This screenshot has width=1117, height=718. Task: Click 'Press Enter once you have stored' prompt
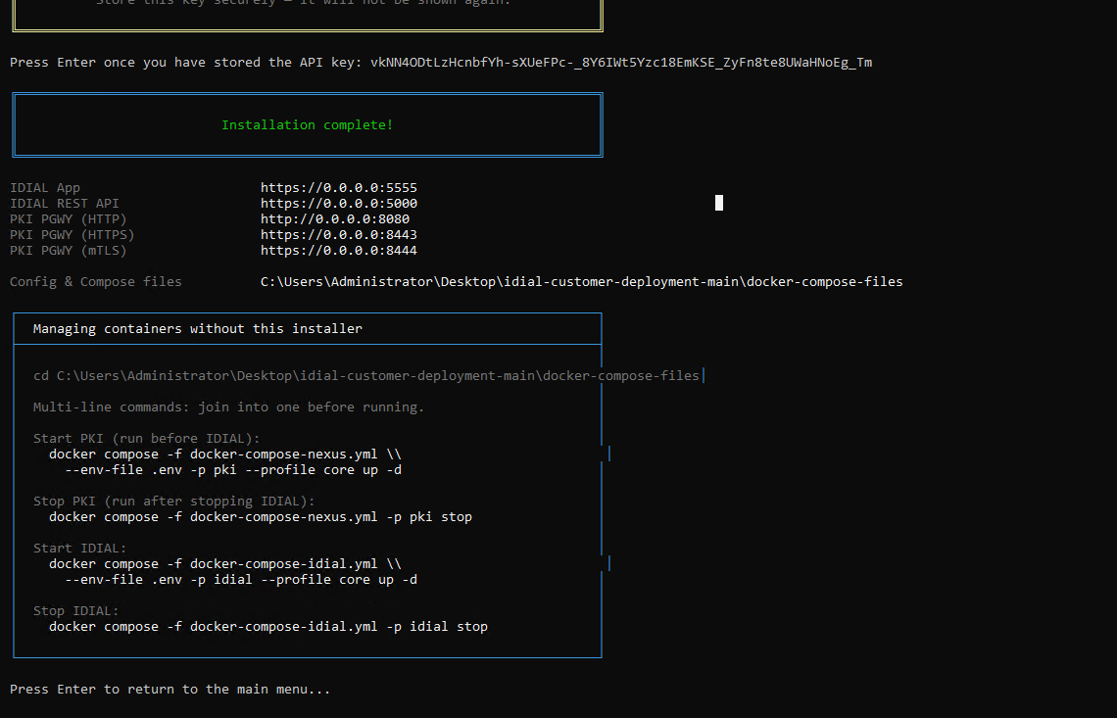(x=186, y=63)
